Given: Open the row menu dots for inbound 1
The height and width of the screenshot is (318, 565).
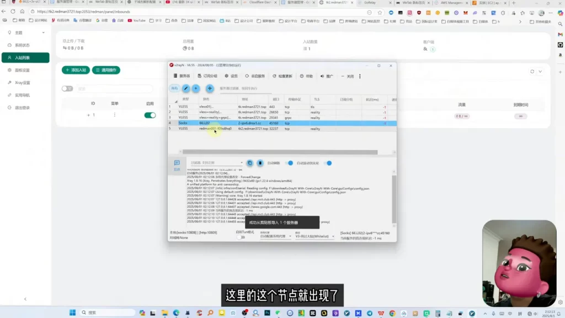Looking at the screenshot, I should coord(115,115).
